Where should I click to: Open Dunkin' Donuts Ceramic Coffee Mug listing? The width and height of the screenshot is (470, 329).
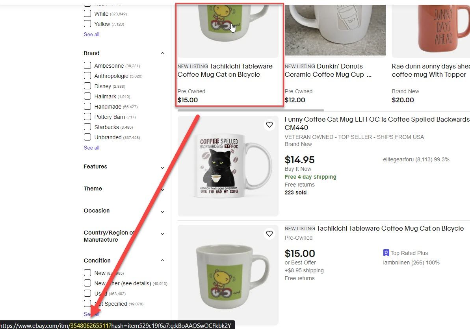(x=328, y=70)
